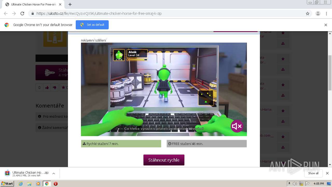Viewport: 332px width, 187px height.
Task: Download the first related file icon
Action: 283,43
